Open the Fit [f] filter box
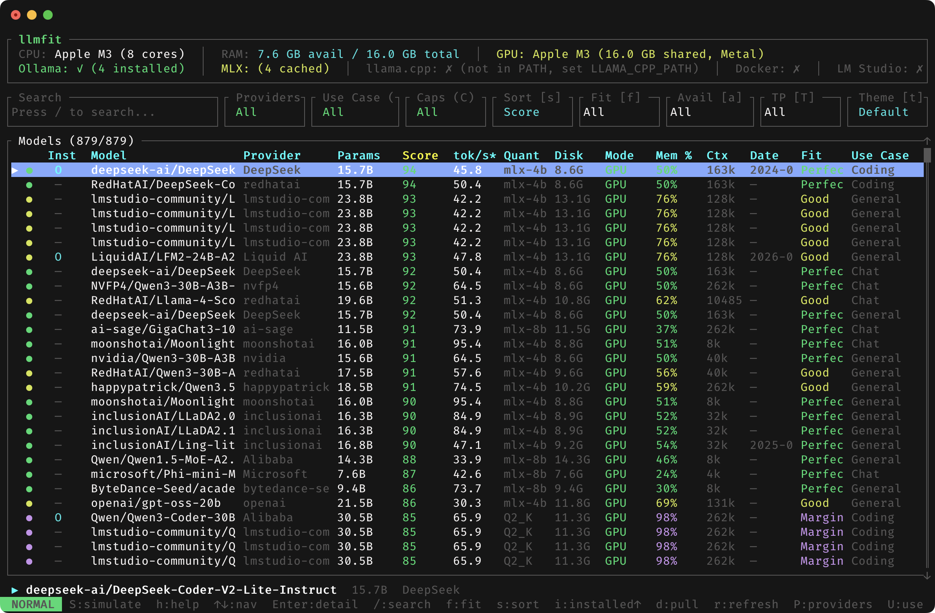Viewport: 935px width, 613px height. (x=620, y=112)
